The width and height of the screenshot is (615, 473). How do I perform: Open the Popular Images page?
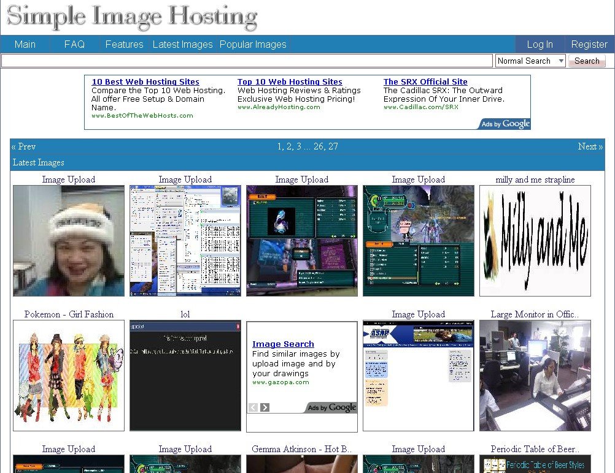click(x=253, y=44)
